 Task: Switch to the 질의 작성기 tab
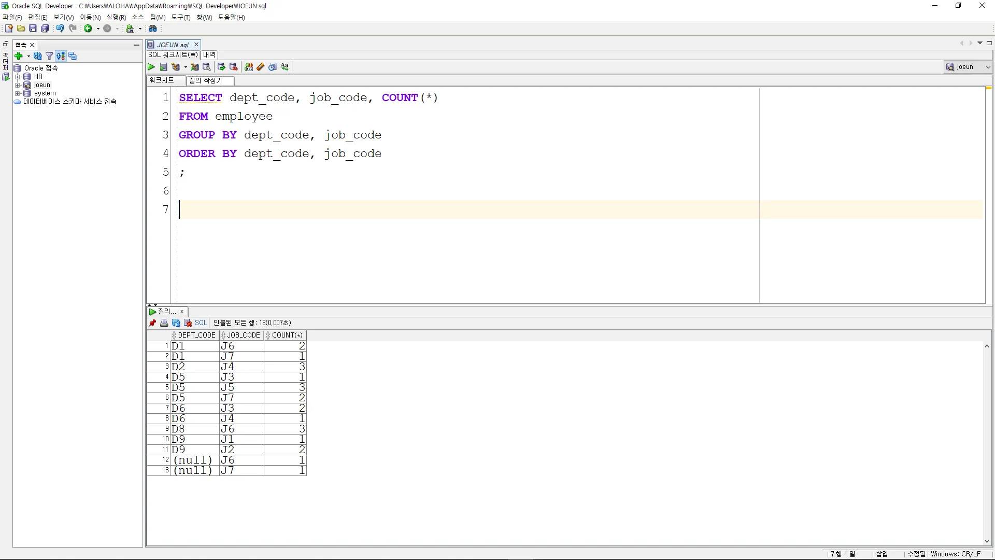(205, 80)
